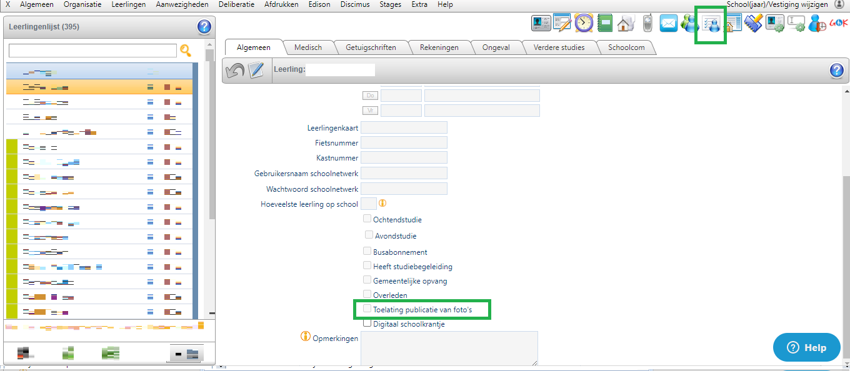Enable the Busabonnement checkbox
This screenshot has width=850, height=371.
[x=367, y=251]
